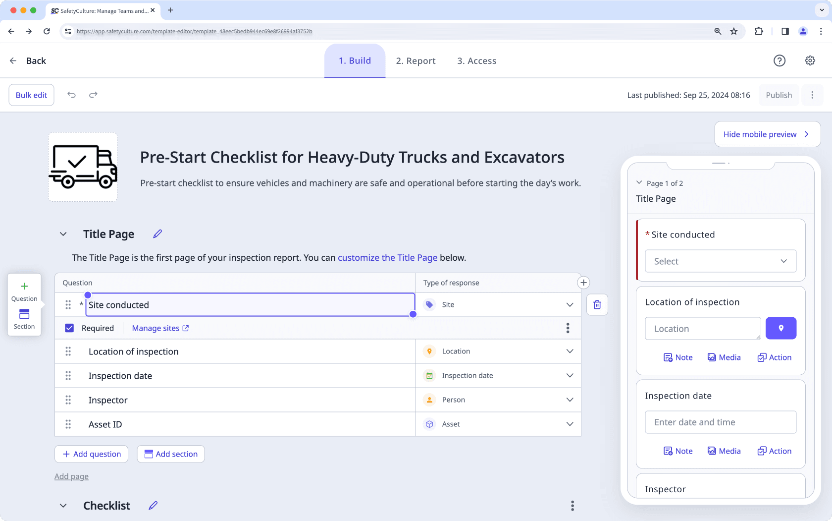Delete the Site conducted question via trash icon
The width and height of the screenshot is (832, 521).
pos(597,304)
